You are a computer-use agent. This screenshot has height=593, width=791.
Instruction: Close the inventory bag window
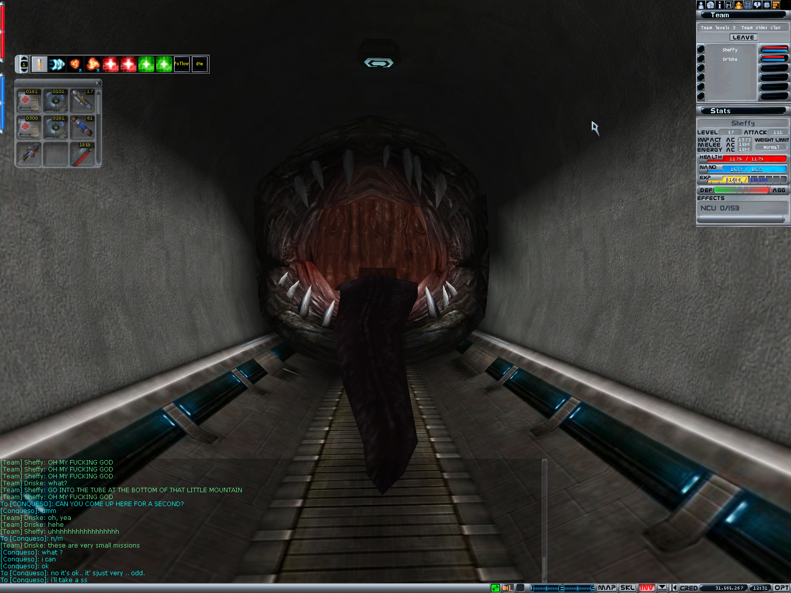click(98, 83)
